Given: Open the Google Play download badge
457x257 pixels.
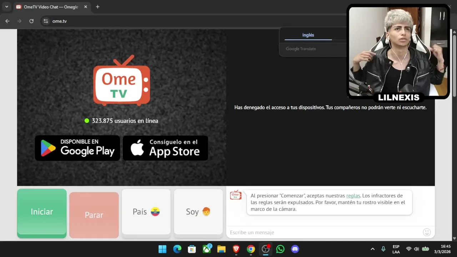Looking at the screenshot, I should pyautogui.click(x=77, y=148).
